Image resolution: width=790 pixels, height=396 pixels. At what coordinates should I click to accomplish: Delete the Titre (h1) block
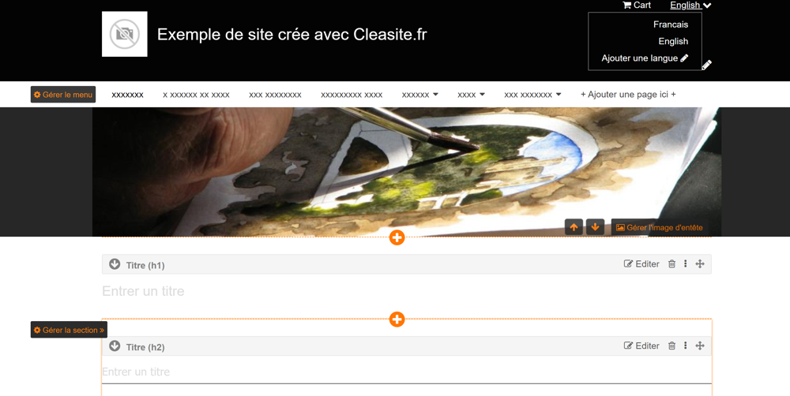coord(671,263)
